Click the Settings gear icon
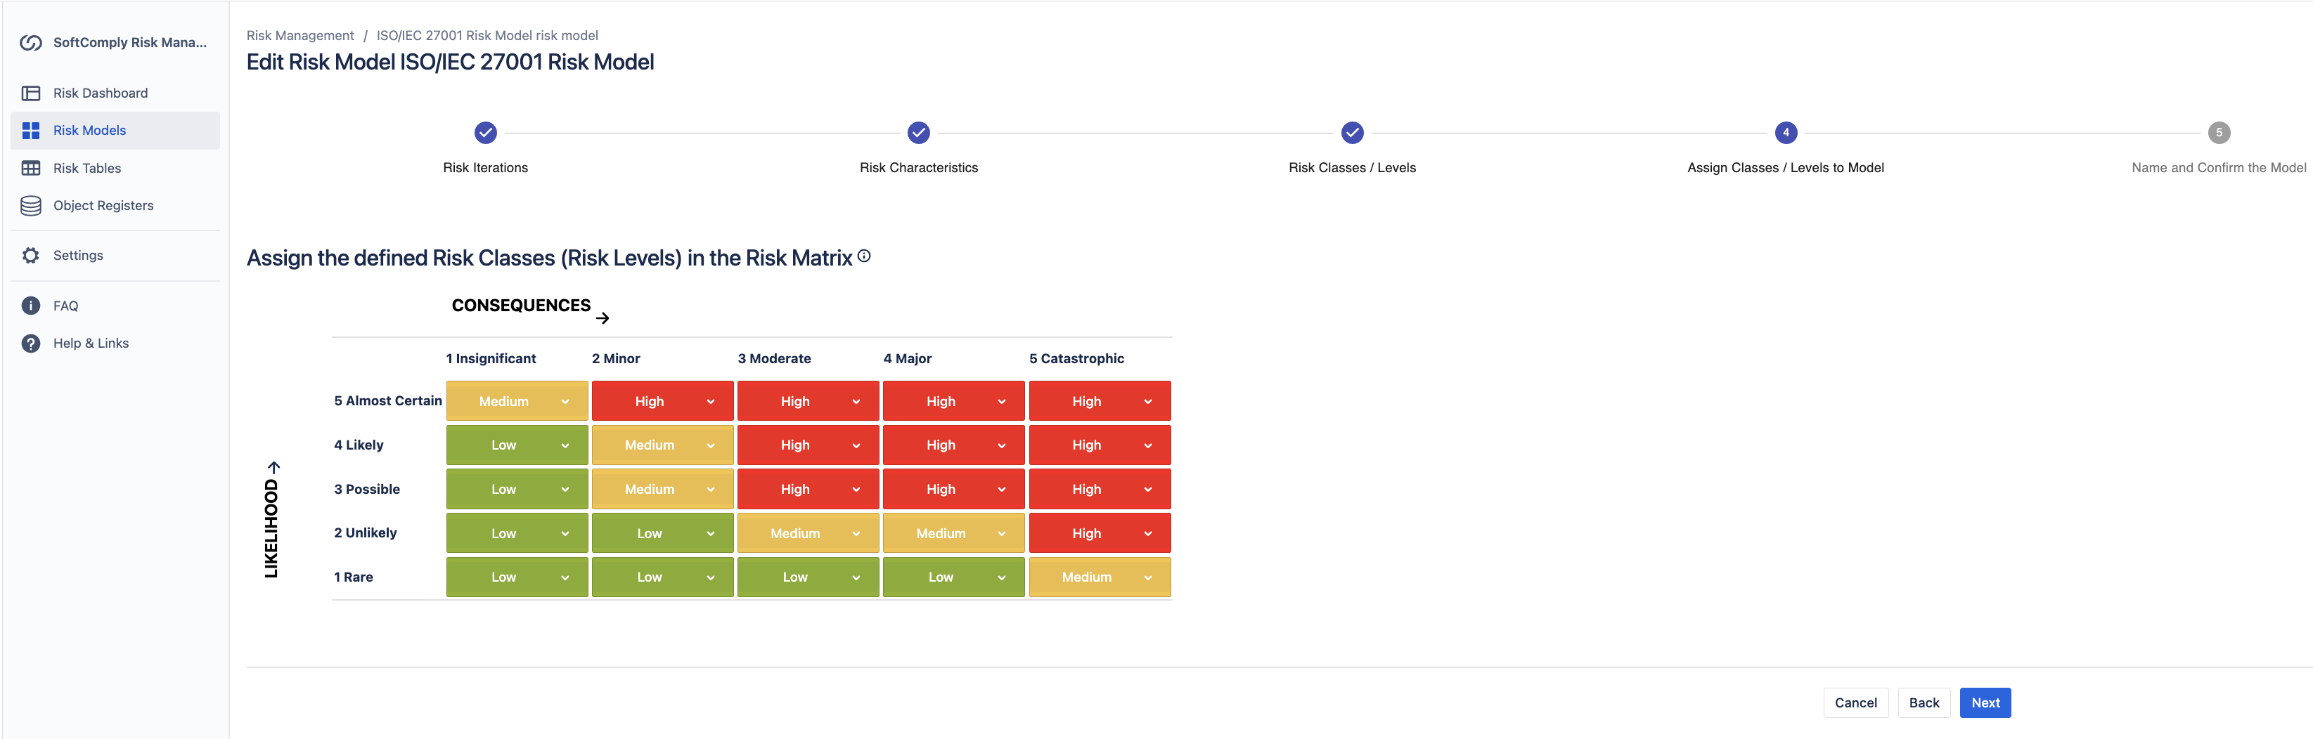The height and width of the screenshot is (739, 2313). [30, 256]
